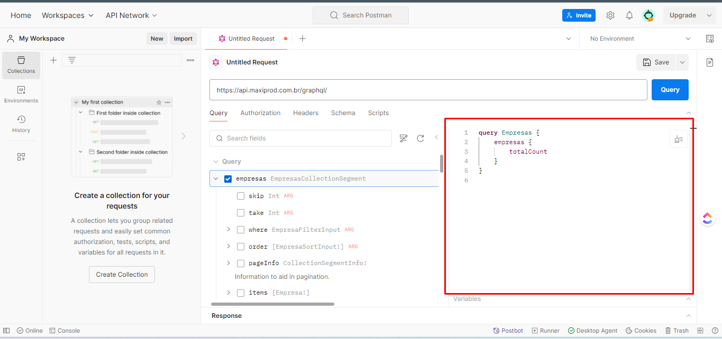Check the order EmpresaSortInput checkbox
Image resolution: width=722 pixels, height=339 pixels.
point(241,247)
